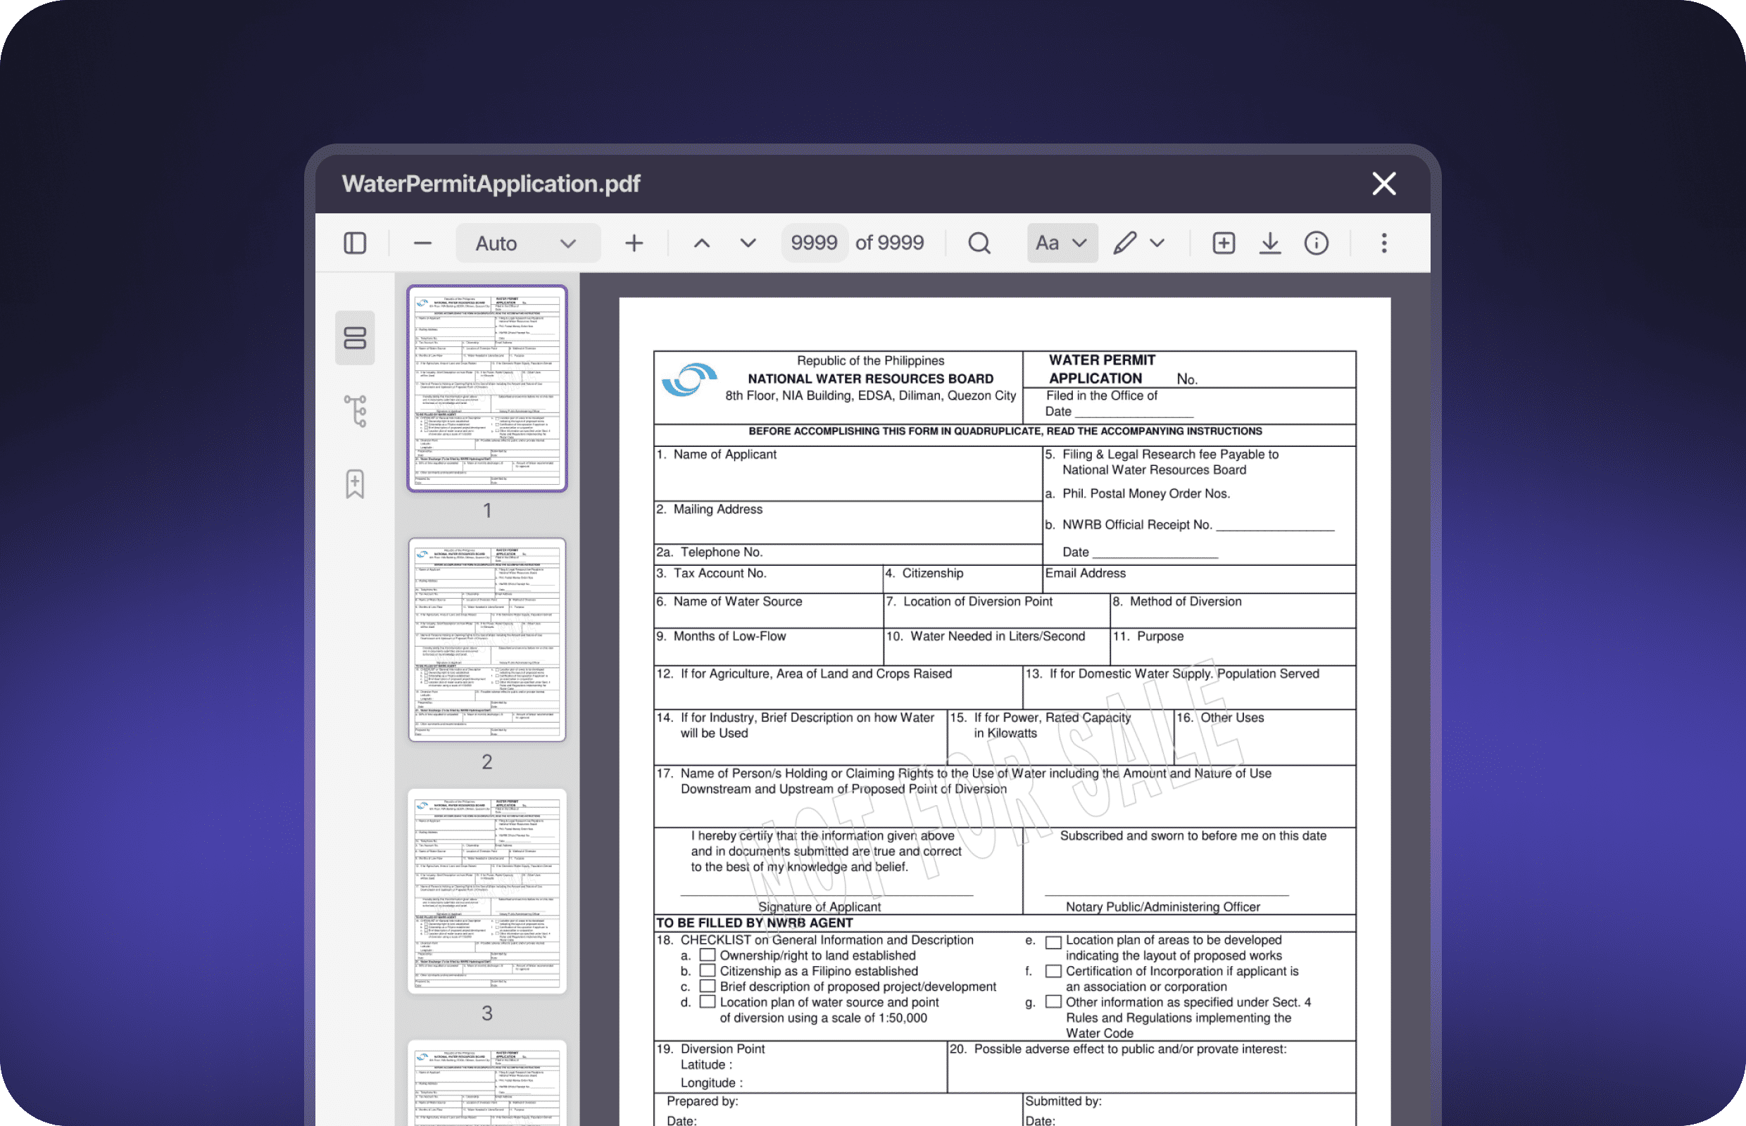
Task: Click the '2a. Telephone No.' label
Action: click(x=710, y=552)
